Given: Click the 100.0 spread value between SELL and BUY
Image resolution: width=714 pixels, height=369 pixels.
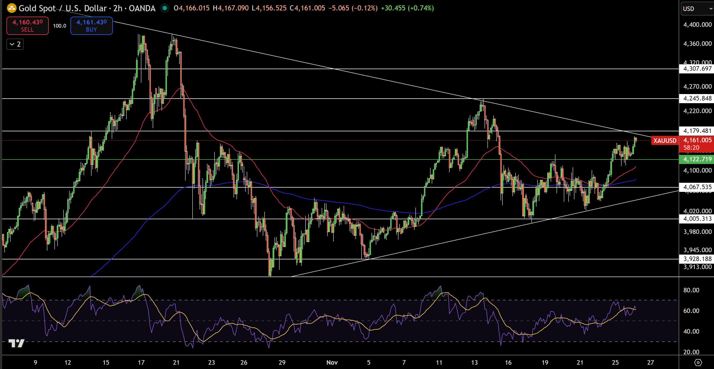Looking at the screenshot, I should [59, 25].
